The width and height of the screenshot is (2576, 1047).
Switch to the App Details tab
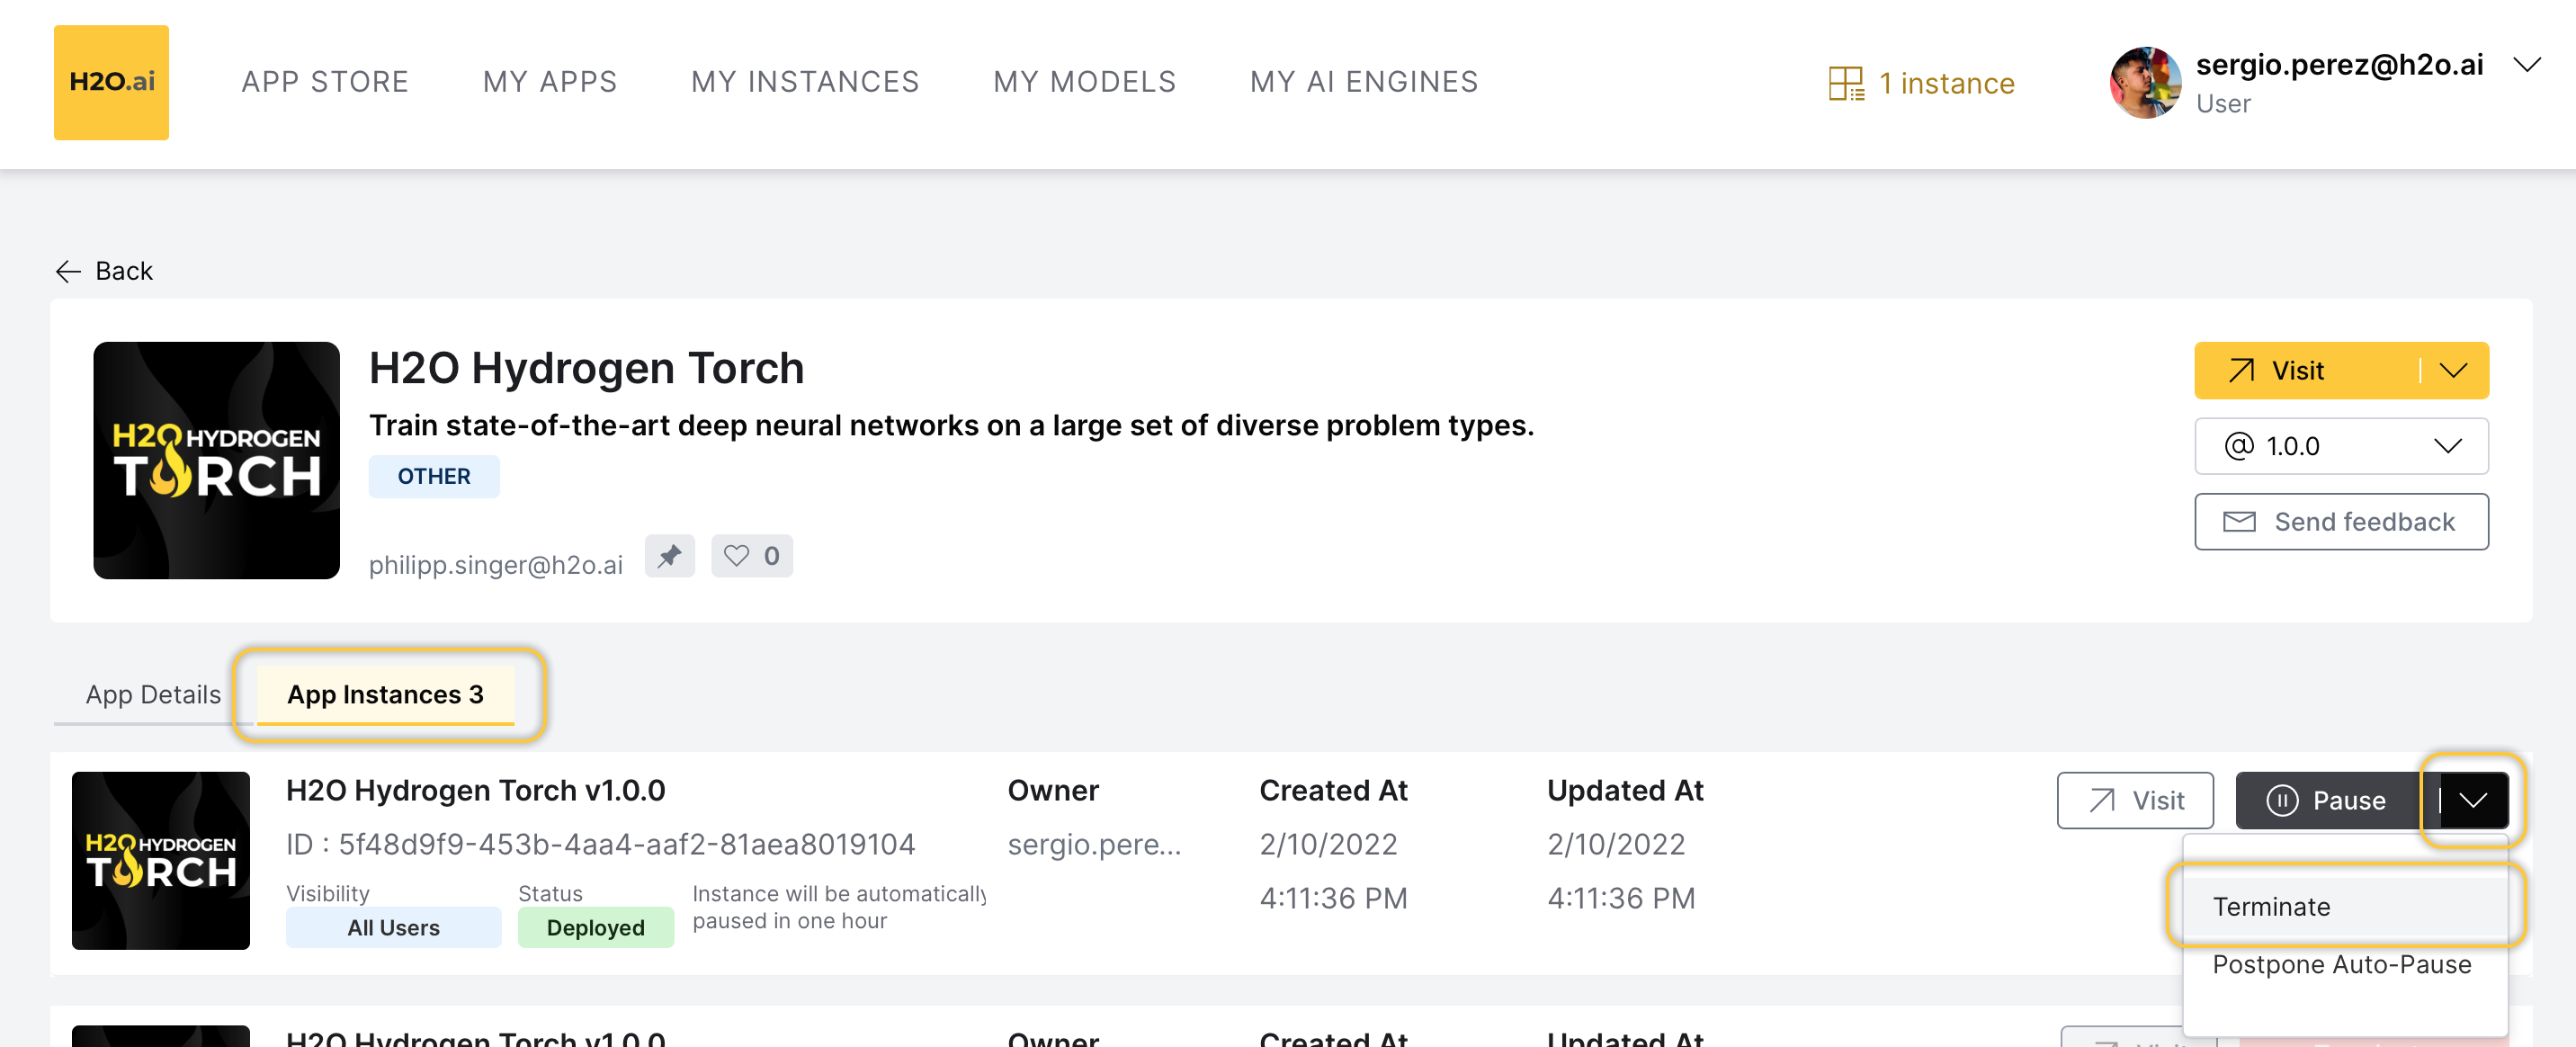pos(153,694)
